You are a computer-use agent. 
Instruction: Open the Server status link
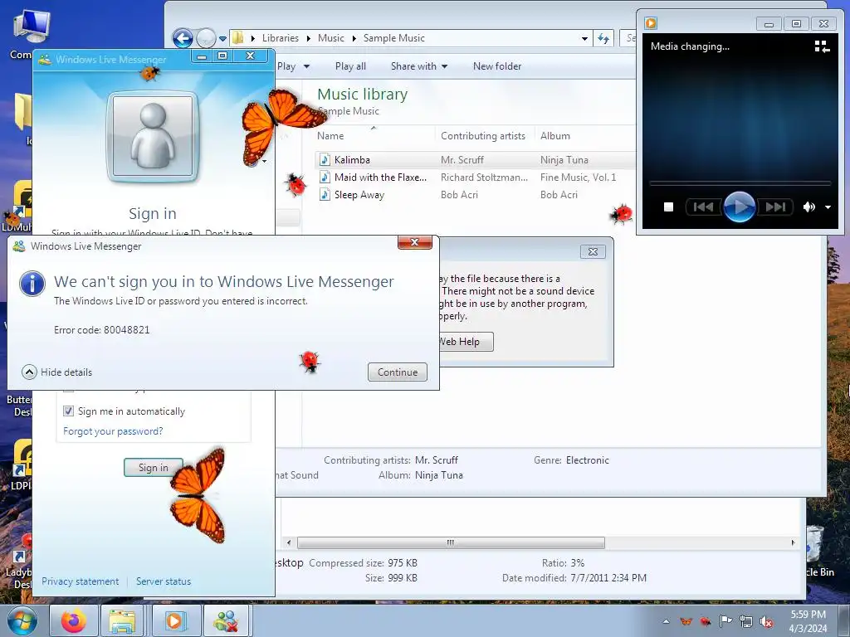(164, 581)
